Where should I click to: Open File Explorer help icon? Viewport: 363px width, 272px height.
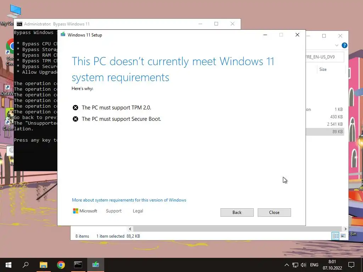[344, 45]
